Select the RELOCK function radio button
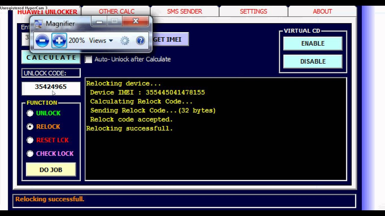Screen dimensions: 385x216 point(30,127)
